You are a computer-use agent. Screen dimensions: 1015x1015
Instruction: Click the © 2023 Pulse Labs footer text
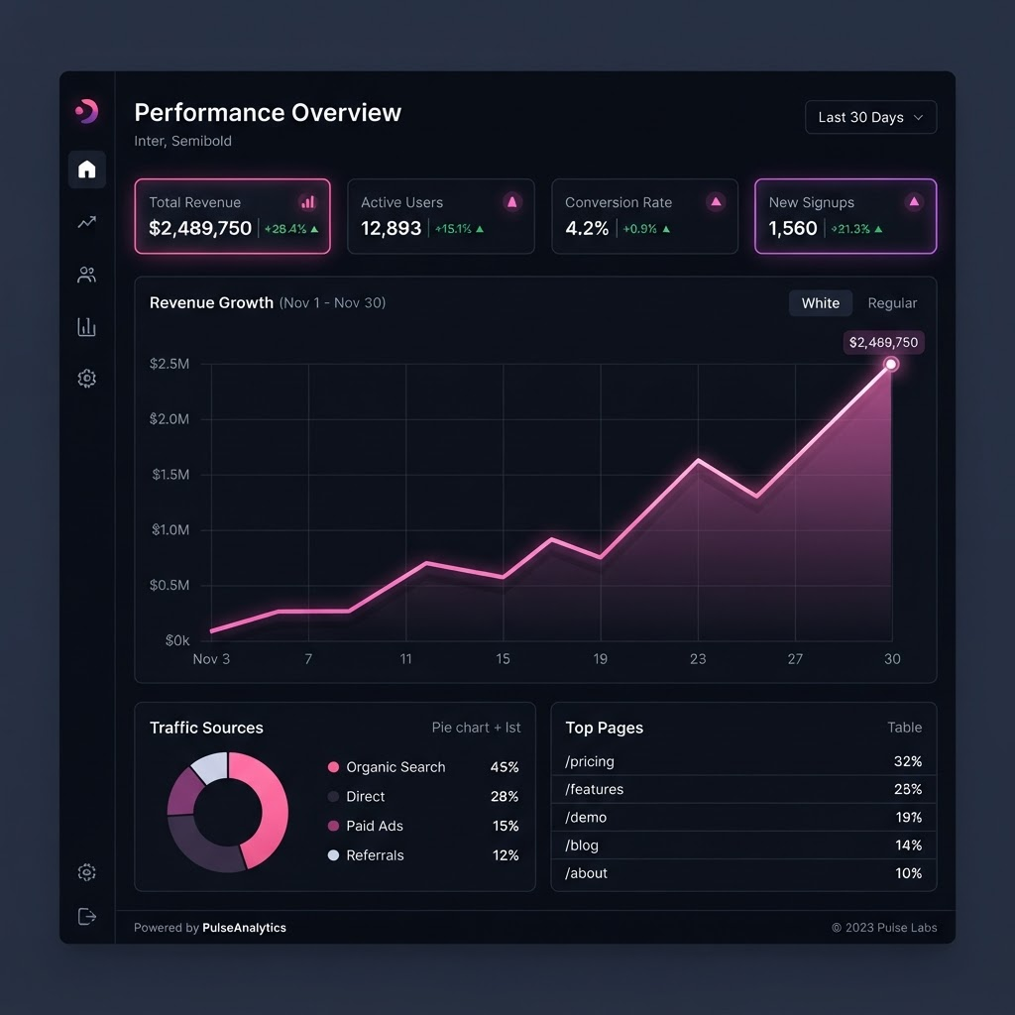pos(884,928)
